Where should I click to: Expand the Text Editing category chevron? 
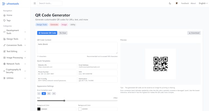[25, 51]
